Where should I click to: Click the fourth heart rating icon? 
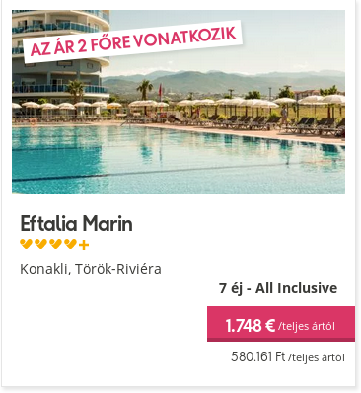click(x=70, y=244)
